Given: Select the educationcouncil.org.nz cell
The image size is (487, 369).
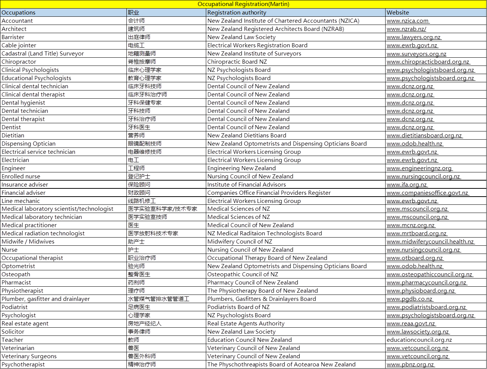Looking at the screenshot, I should 436,340.
